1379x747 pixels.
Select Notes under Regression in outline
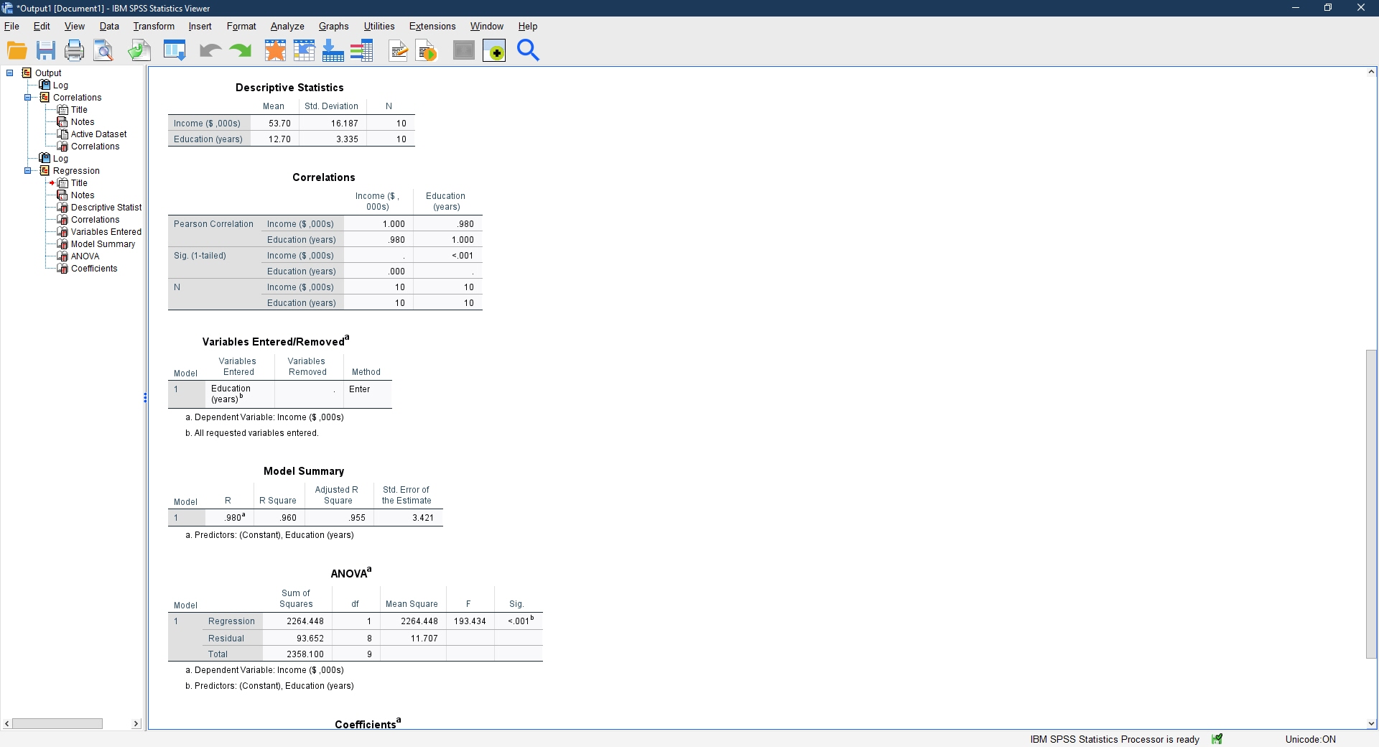[x=83, y=195]
